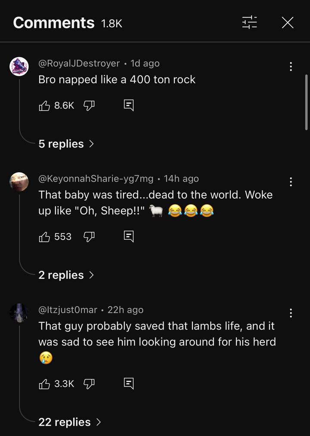Open more options for RoyalJDestroyer's comment
Viewport: 310px width, 436px height.
[x=291, y=66]
